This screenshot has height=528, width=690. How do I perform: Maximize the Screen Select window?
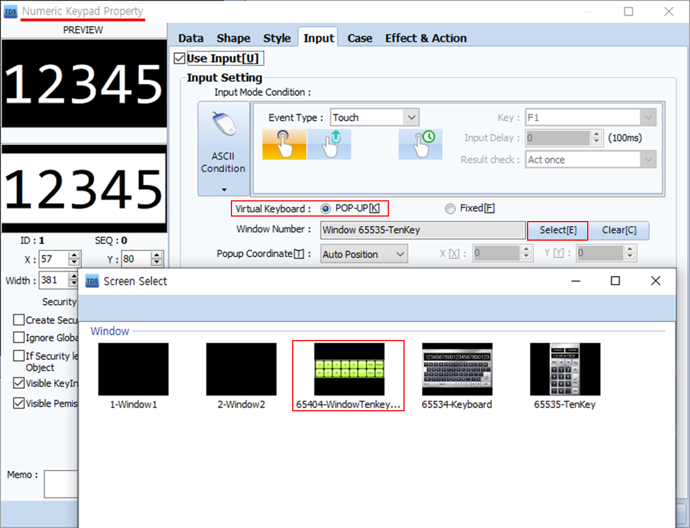[615, 281]
